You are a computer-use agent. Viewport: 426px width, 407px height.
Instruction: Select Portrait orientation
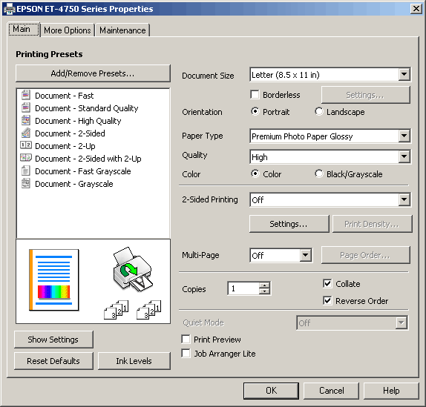click(255, 111)
